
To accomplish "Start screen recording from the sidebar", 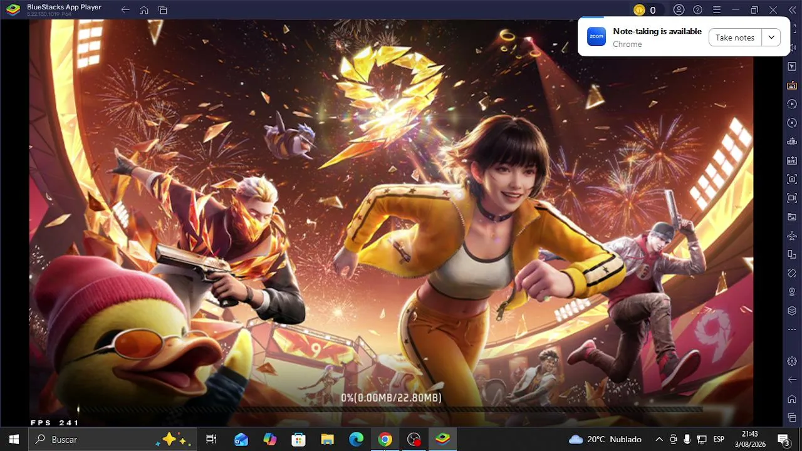I will click(792, 198).
